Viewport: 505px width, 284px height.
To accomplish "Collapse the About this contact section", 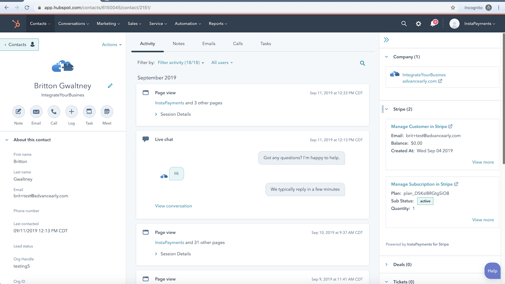I will click(x=7, y=140).
